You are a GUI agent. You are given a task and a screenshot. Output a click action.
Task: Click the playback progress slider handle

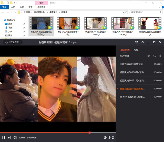90,133
